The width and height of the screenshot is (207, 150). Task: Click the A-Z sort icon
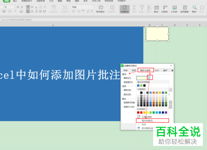point(149,7)
